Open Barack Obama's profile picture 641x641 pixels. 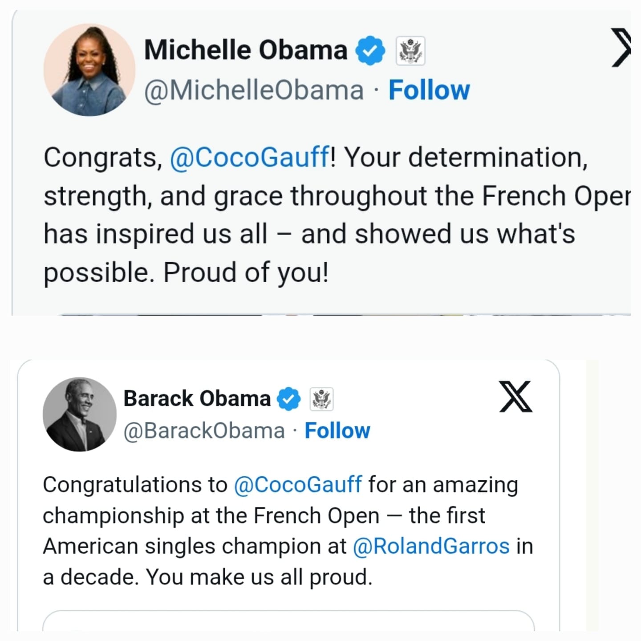pos(79,414)
